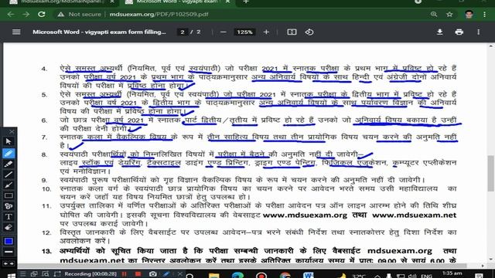Reload the current page
The image size is (495, 278).
[41, 14]
